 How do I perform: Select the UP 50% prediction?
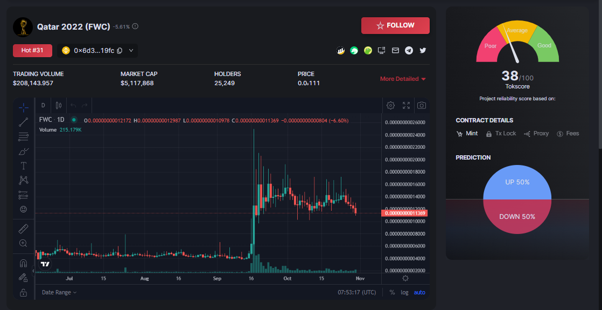point(517,182)
